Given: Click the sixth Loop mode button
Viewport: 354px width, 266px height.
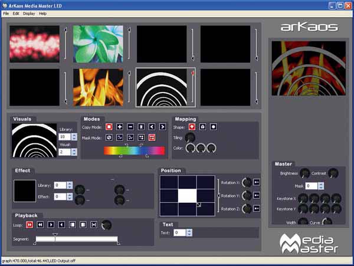Looking at the screenshot, I should (83, 225).
